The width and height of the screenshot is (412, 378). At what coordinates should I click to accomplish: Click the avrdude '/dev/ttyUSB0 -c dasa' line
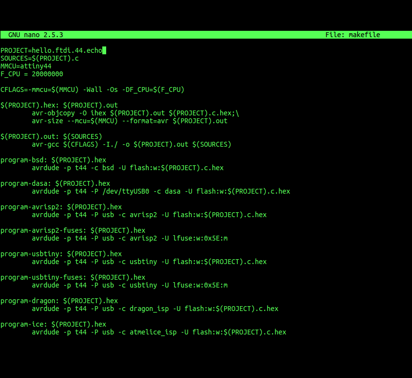tap(161, 191)
